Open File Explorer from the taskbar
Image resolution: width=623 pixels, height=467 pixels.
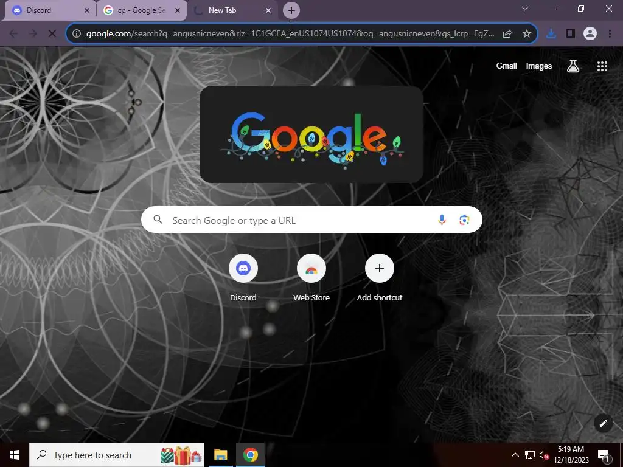(x=220, y=455)
